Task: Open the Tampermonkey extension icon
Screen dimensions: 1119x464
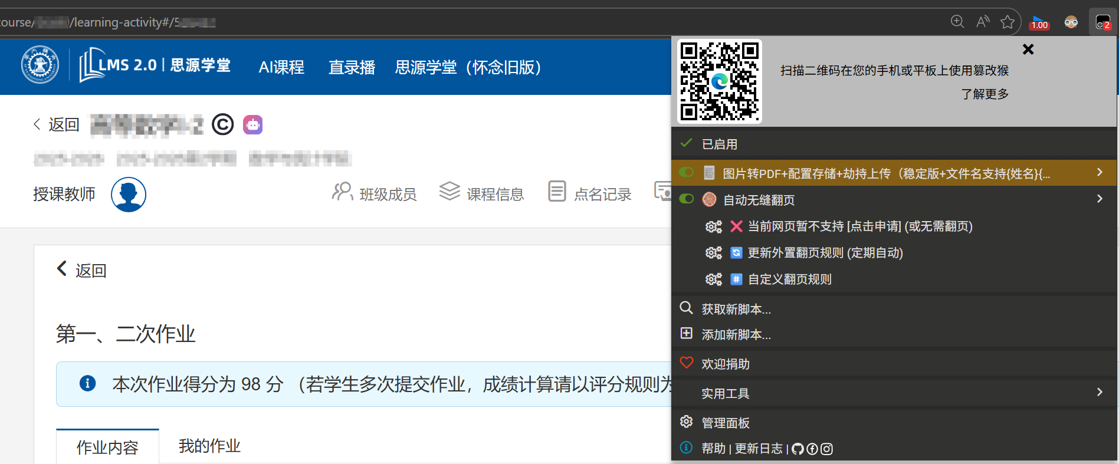Action: 1102,23
